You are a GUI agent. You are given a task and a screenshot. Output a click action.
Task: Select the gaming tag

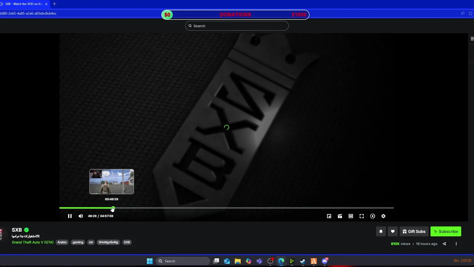pos(78,242)
